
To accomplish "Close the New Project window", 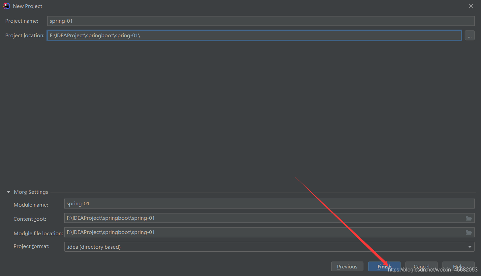I will pos(471,6).
